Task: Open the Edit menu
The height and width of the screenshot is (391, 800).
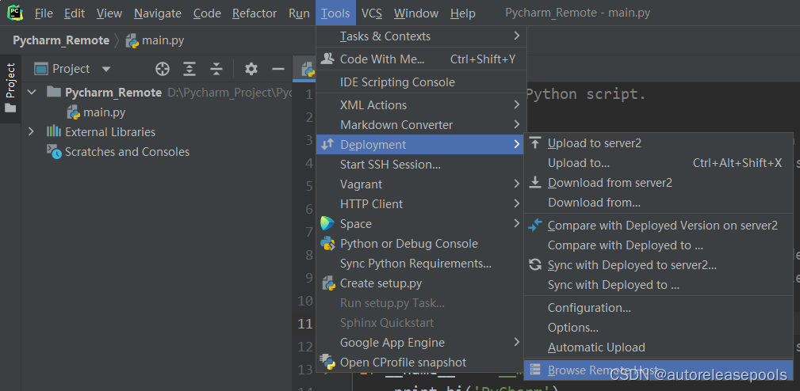Action: point(75,13)
